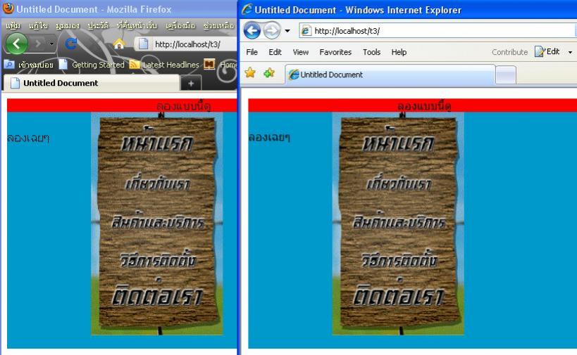
Task: Reload the page in Firefox
Action: pos(70,44)
